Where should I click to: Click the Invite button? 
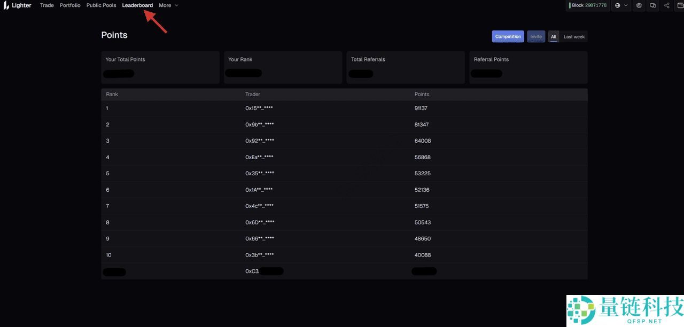(x=536, y=36)
